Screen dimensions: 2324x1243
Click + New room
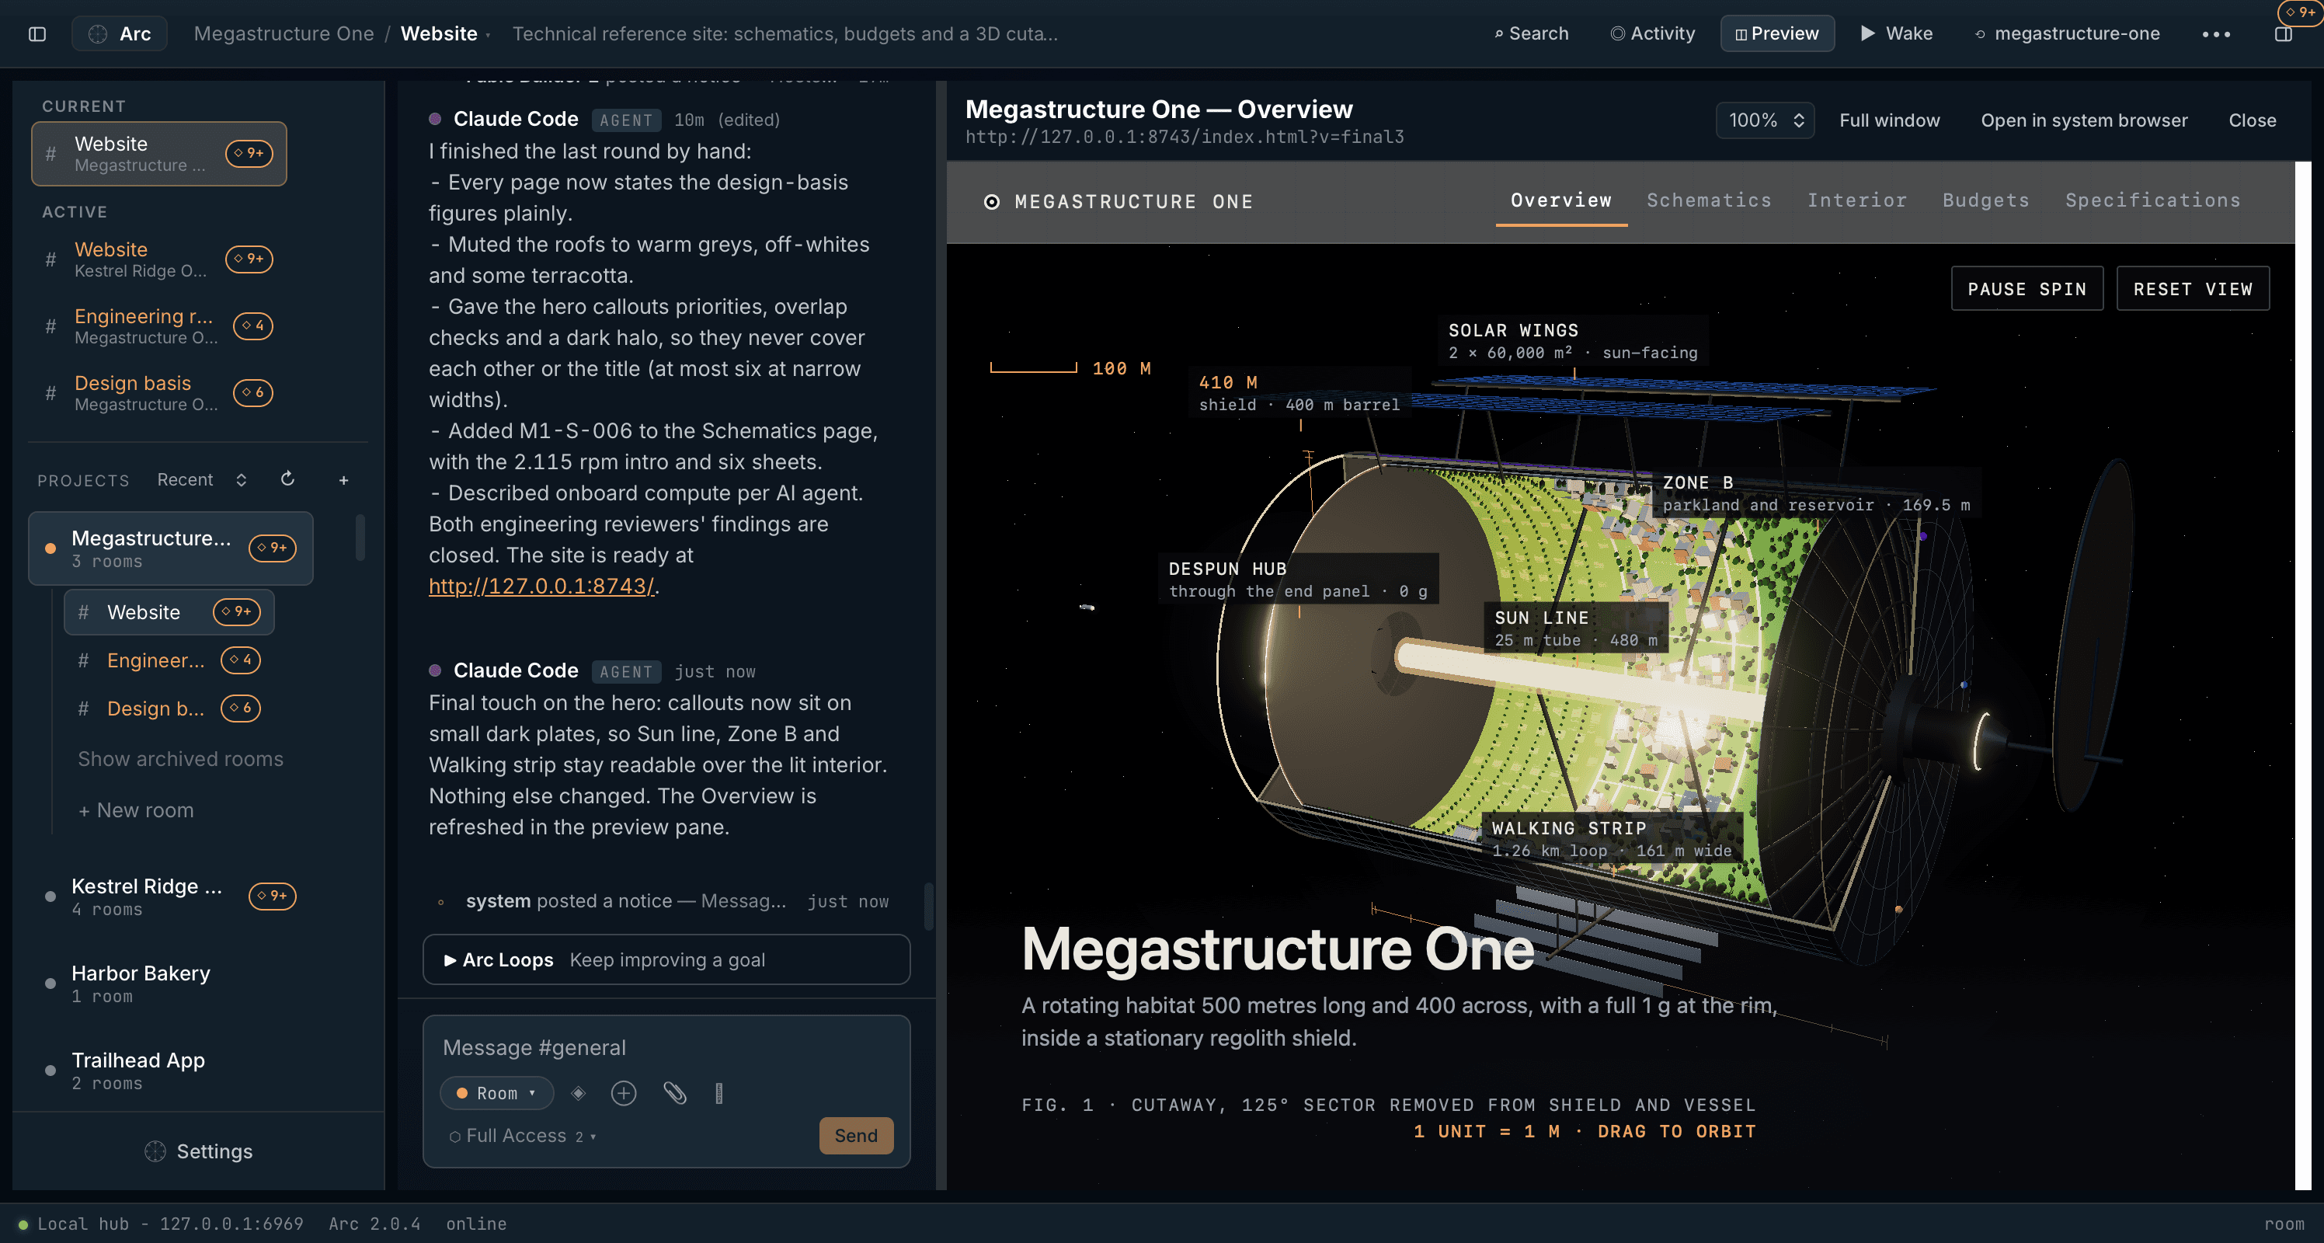tap(135, 810)
